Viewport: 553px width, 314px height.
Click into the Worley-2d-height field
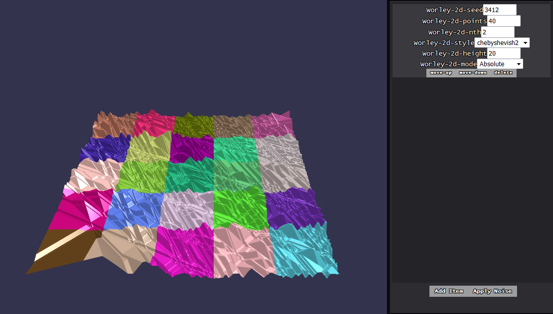point(503,53)
